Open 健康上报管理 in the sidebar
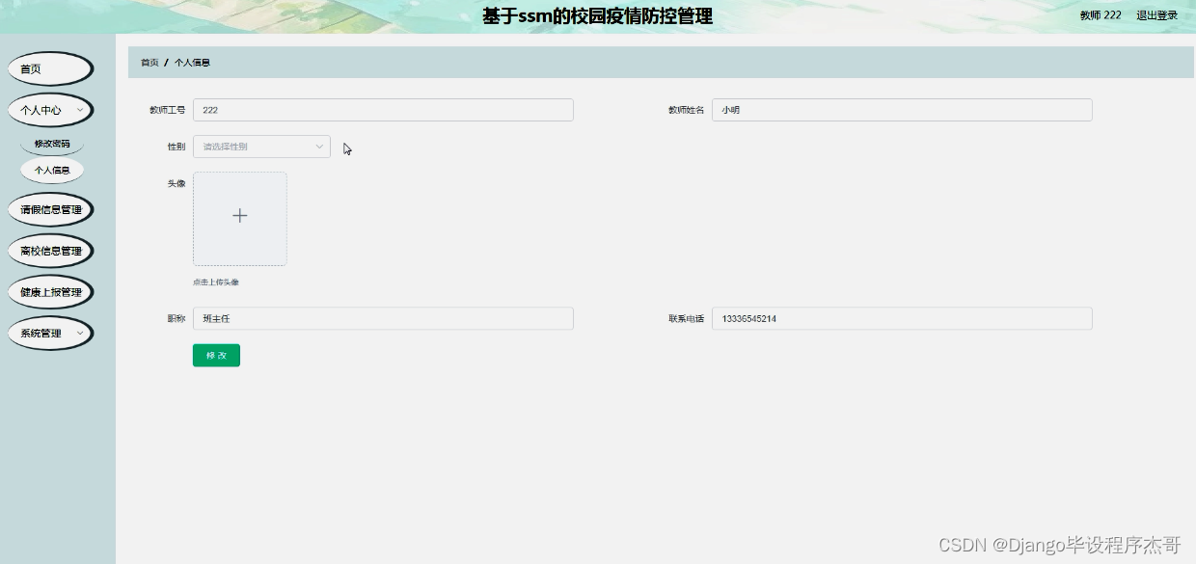Viewport: 1196px width, 564px height. pyautogui.click(x=51, y=292)
